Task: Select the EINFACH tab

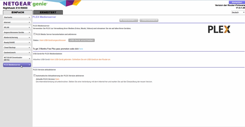Action: click(18, 13)
